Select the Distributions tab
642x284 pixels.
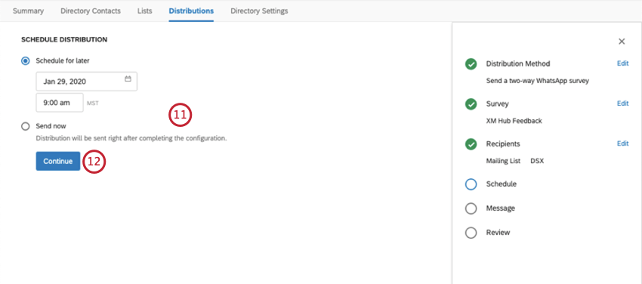tap(191, 11)
